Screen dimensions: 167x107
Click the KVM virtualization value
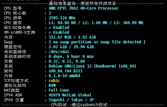(52, 86)
